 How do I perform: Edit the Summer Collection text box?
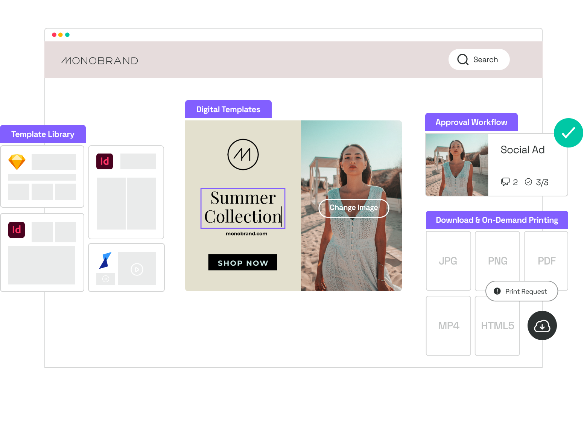pyautogui.click(x=243, y=208)
